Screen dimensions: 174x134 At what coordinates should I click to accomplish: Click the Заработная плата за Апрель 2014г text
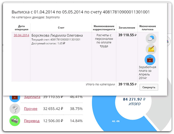point(147,72)
